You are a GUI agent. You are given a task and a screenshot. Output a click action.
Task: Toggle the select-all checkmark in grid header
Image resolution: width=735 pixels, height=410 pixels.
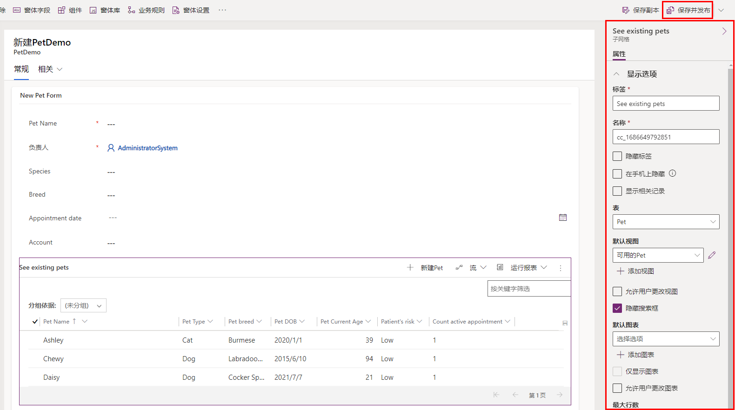pyautogui.click(x=35, y=322)
